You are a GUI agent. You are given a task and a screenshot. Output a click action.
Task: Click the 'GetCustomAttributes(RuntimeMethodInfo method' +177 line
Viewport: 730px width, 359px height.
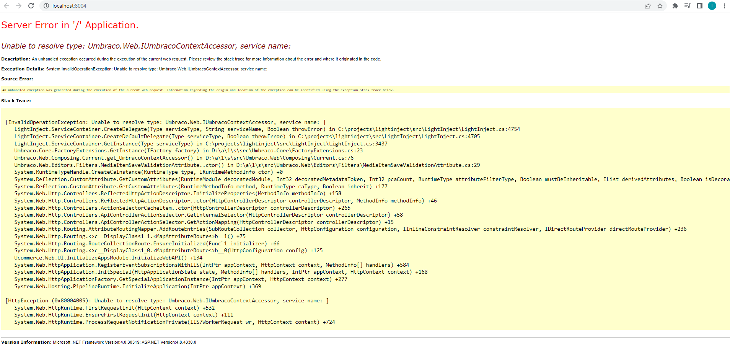point(201,187)
